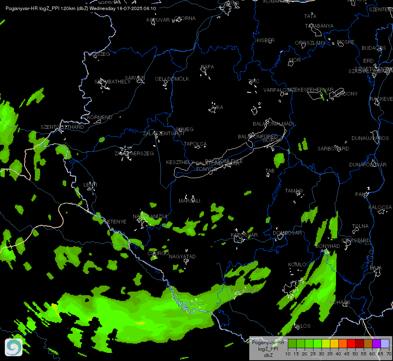Click the DUNAÚJVÁROS city label

point(370,138)
